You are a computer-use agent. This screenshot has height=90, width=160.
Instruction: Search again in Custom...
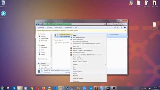pos(66,43)
